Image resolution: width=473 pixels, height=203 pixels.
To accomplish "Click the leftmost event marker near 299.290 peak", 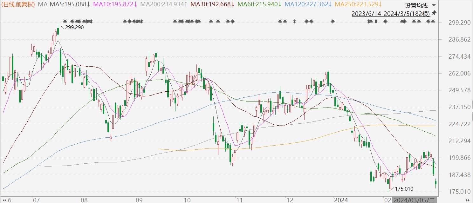I will pos(65,22).
